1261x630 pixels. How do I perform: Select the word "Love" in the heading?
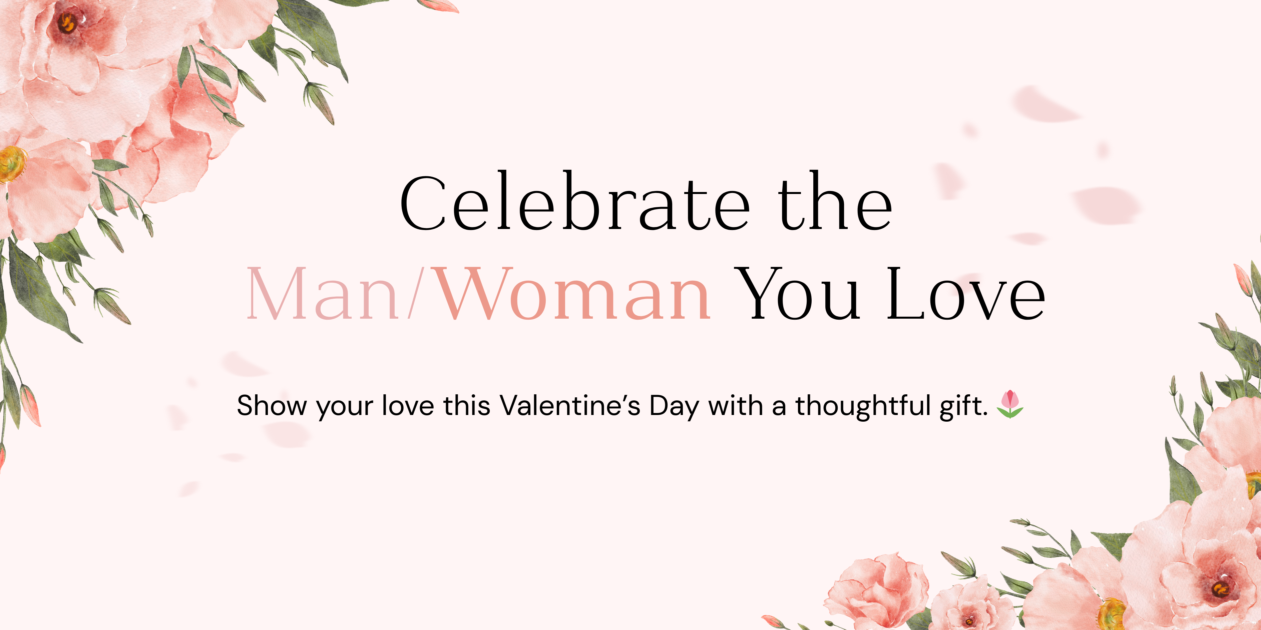(965, 294)
